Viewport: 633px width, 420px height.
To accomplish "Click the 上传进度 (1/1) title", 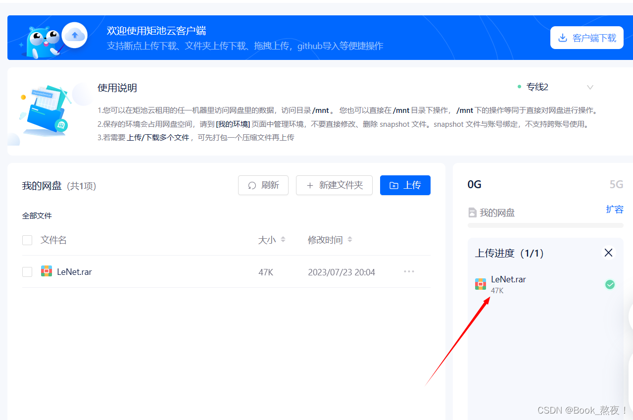I will 509,253.
